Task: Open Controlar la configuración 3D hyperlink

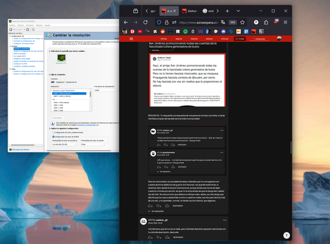Action: tap(88, 125)
